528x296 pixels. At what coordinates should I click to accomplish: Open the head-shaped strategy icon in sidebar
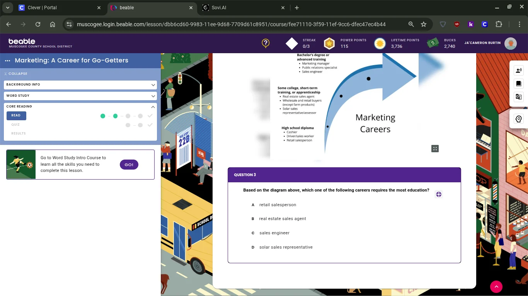click(519, 119)
